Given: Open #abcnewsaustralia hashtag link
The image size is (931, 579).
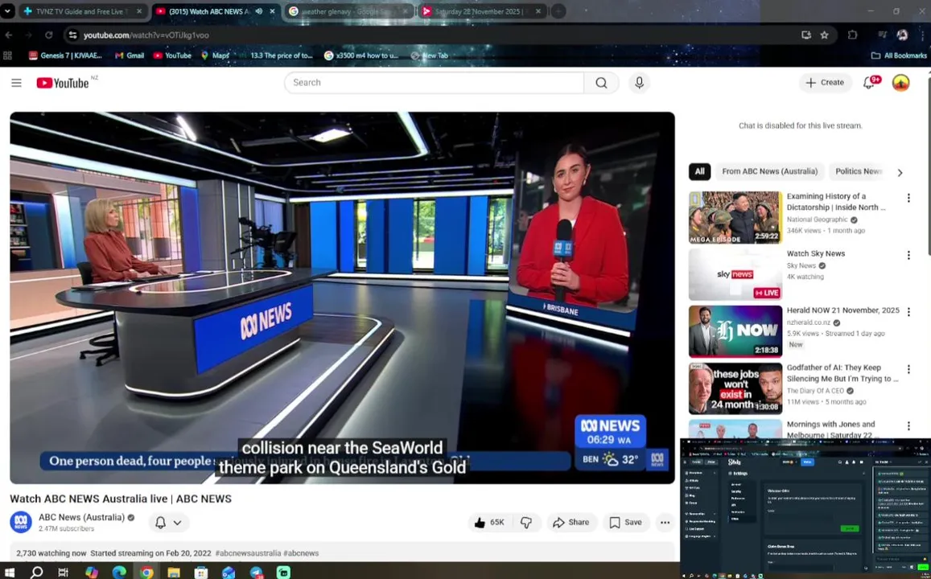Looking at the screenshot, I should click(x=248, y=553).
